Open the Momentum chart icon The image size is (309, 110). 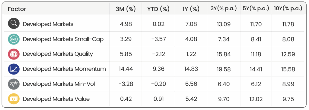[x=14, y=69]
